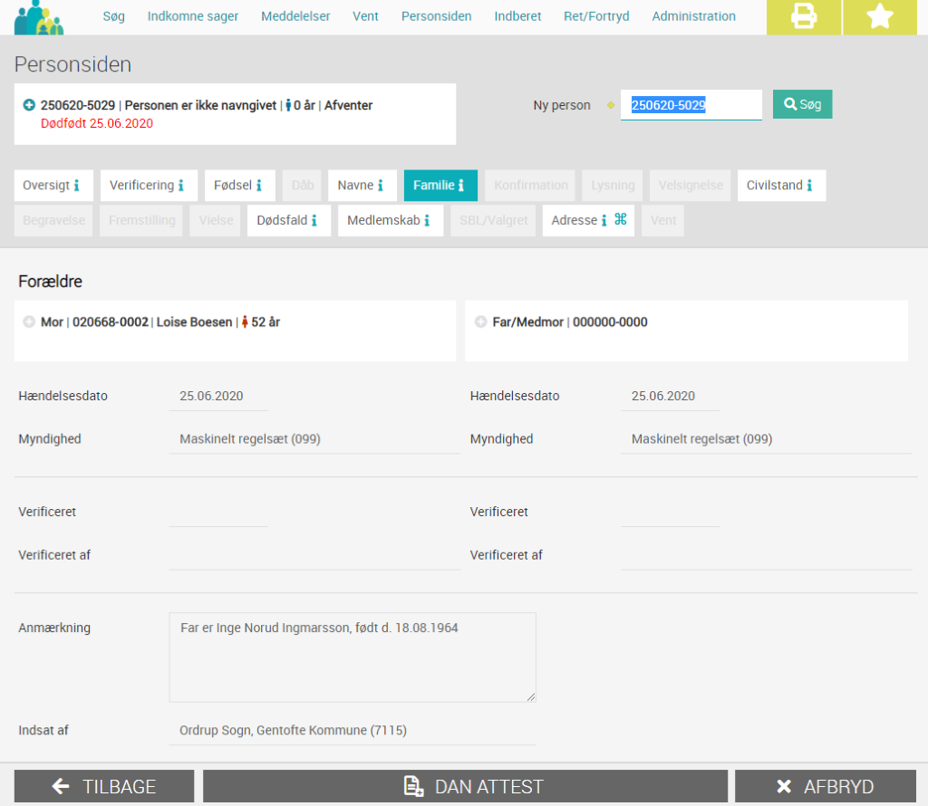Image resolution: width=928 pixels, height=806 pixels.
Task: Click the info icon on Familie tab
Action: (x=461, y=186)
